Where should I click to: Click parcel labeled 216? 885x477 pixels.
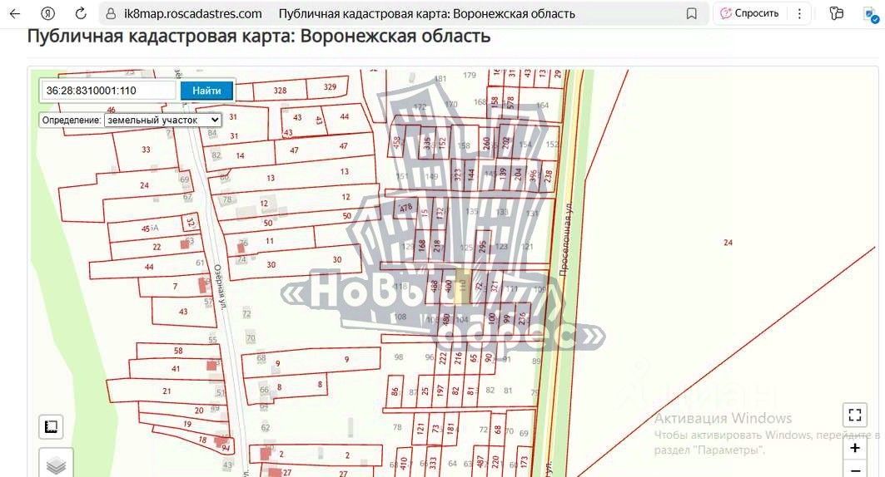point(458,358)
